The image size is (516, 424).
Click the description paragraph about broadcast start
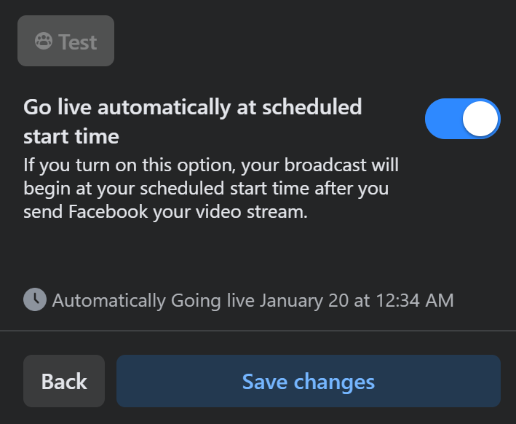click(211, 188)
